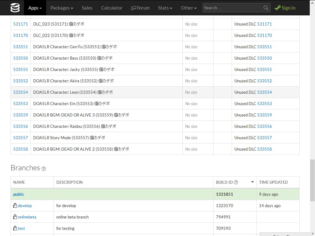
Task: Open the Calculator page
Action: coord(112,8)
